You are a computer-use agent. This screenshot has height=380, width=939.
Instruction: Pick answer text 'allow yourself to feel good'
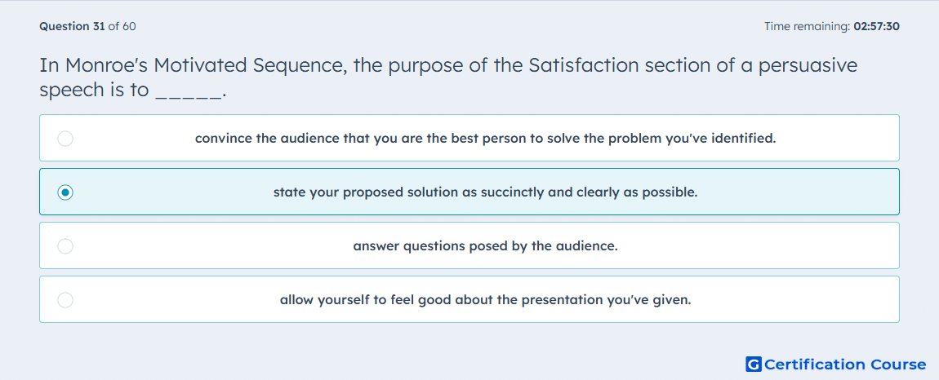pyautogui.click(x=367, y=300)
